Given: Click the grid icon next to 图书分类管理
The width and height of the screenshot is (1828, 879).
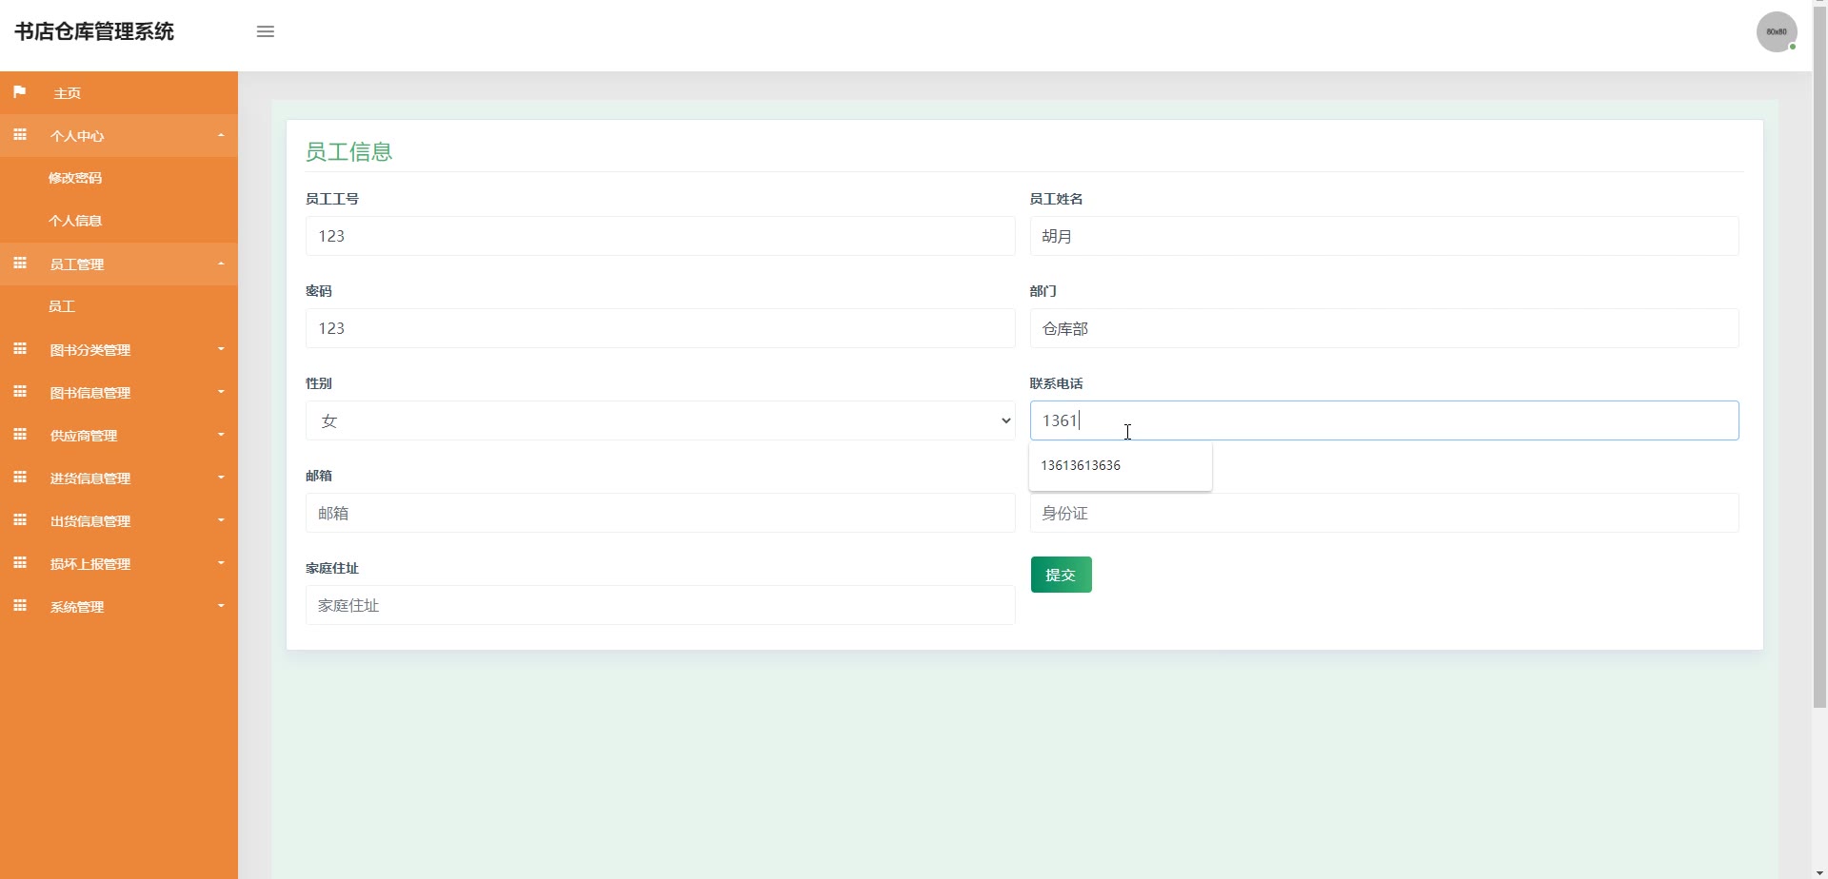Looking at the screenshot, I should coord(20,348).
